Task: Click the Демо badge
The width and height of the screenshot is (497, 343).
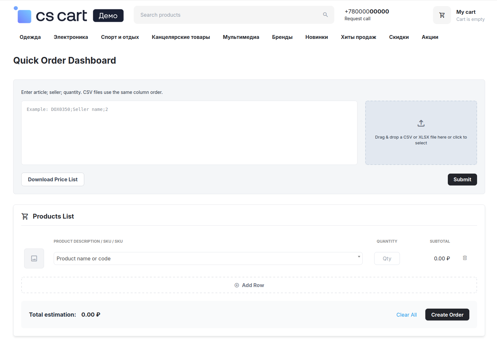Action: pos(108,15)
